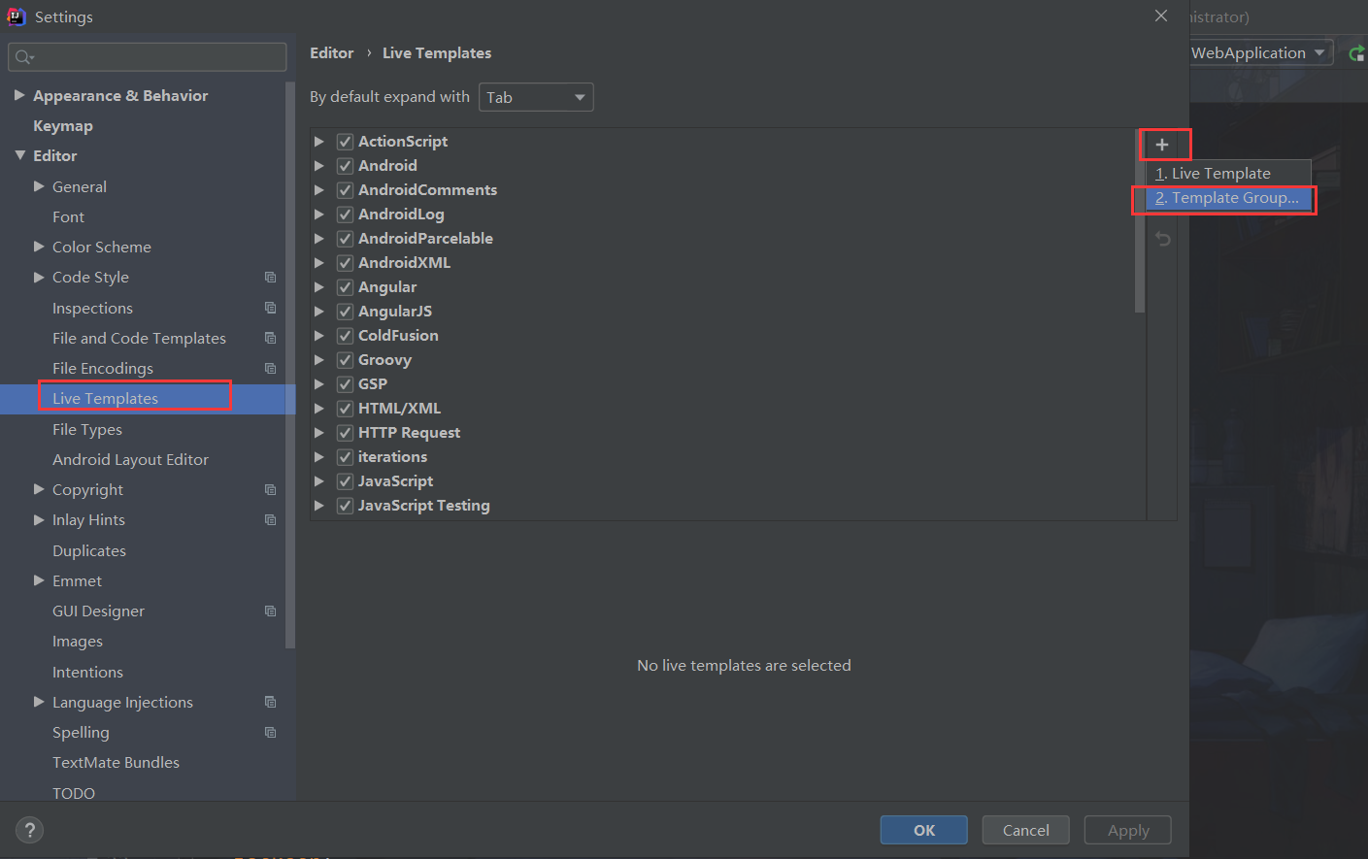Expand the JavaScript template group
The height and width of the screenshot is (859, 1368).
pos(319,481)
